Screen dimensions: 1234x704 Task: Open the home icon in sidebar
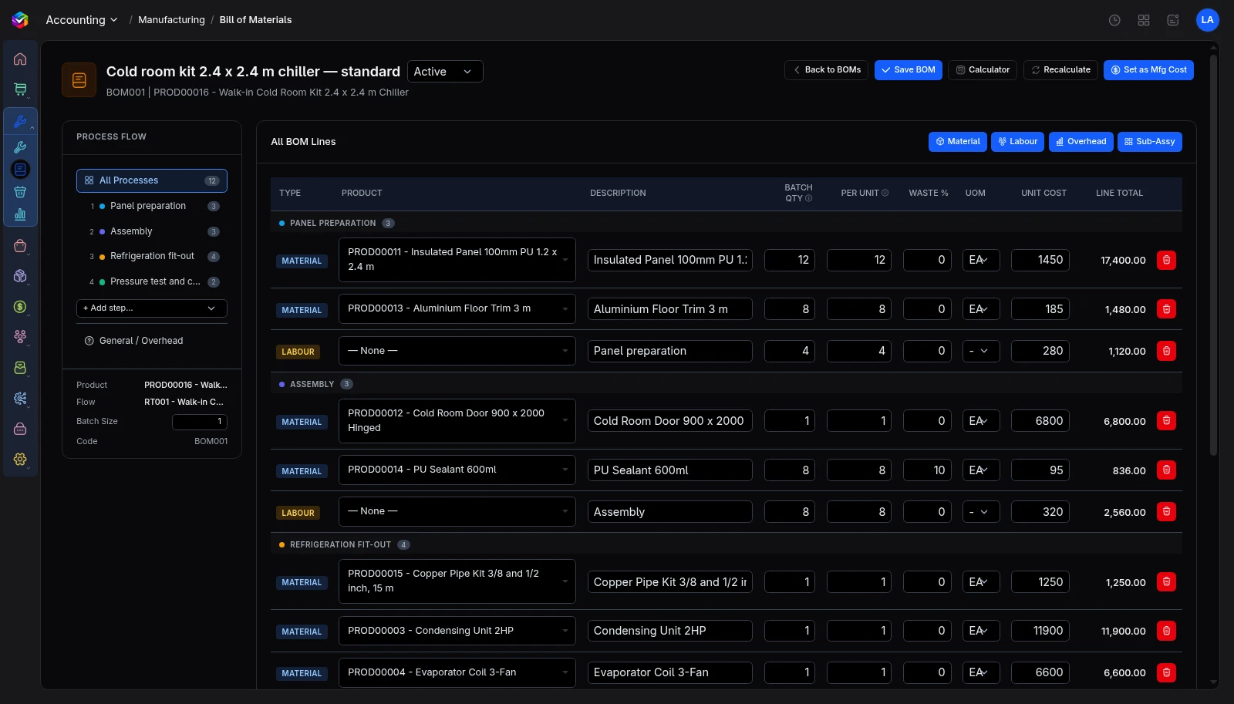pos(20,59)
